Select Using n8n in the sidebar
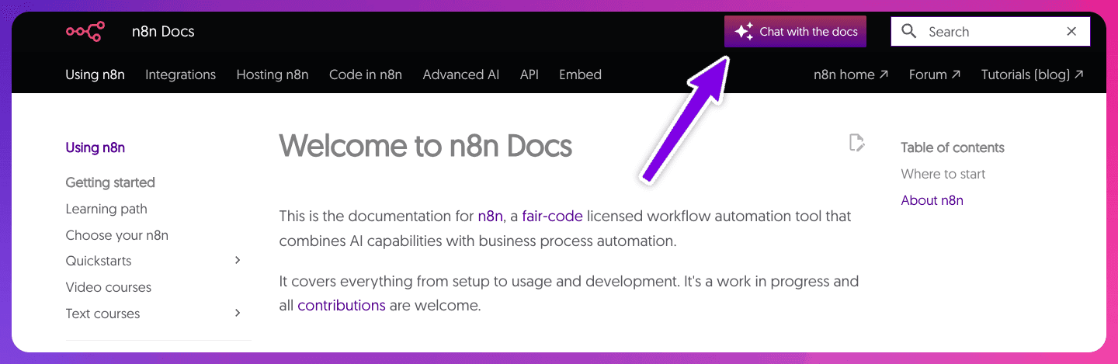This screenshot has width=1118, height=364. (x=95, y=147)
